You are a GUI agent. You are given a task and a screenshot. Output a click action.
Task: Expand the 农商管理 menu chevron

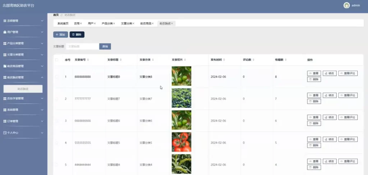pyautogui.click(x=42, y=21)
